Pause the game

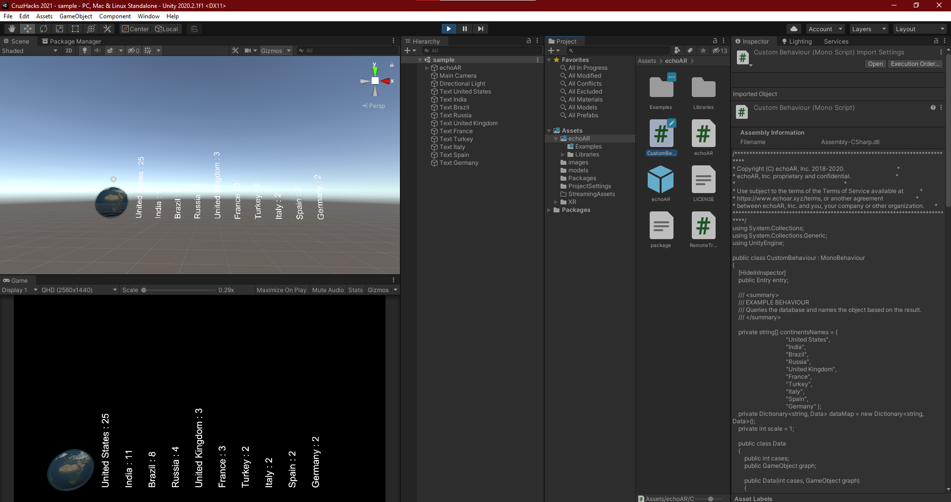pyautogui.click(x=464, y=29)
